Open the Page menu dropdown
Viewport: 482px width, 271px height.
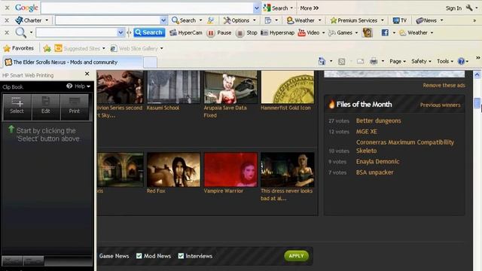tap(398, 62)
